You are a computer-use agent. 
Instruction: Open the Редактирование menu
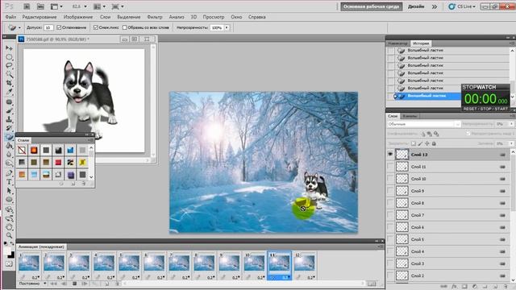(40, 17)
